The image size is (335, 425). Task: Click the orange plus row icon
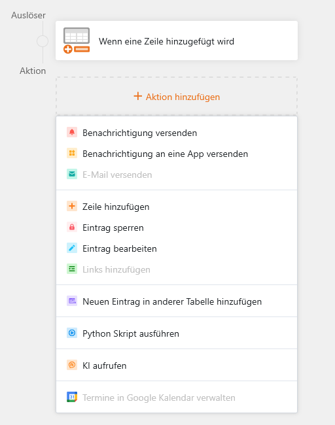pos(72,206)
